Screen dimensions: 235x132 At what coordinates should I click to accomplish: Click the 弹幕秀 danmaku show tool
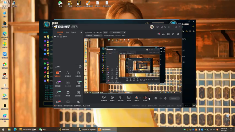click(68, 93)
